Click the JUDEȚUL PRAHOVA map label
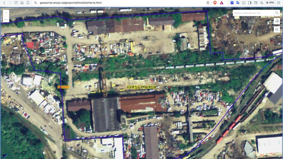Screen dimensions: 283x159 [x=141, y=87]
